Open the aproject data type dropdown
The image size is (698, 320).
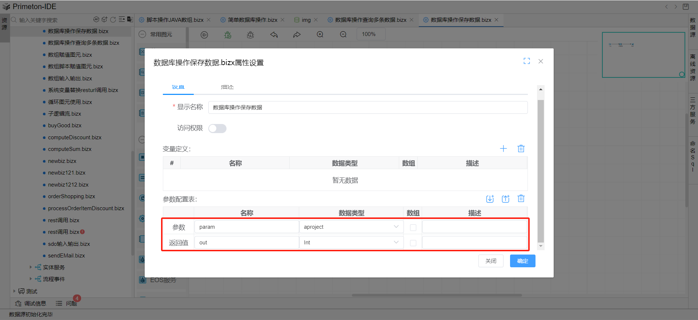[x=351, y=227]
